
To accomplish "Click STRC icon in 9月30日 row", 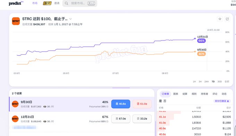I will (x=15, y=104).
